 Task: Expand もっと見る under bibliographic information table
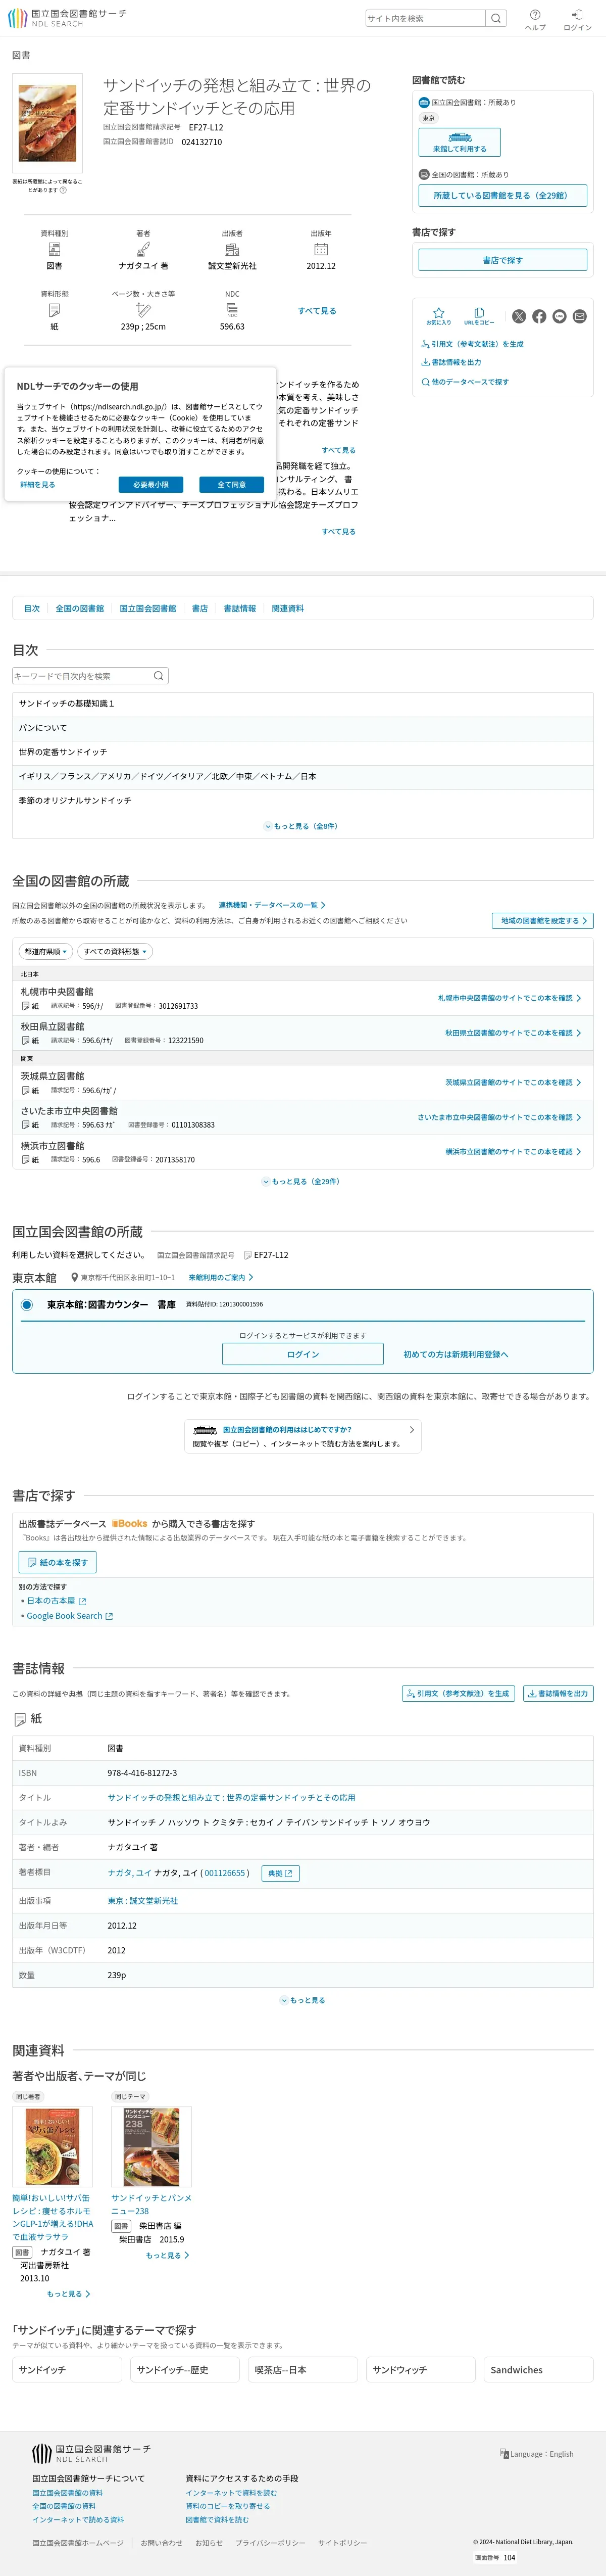click(303, 2000)
